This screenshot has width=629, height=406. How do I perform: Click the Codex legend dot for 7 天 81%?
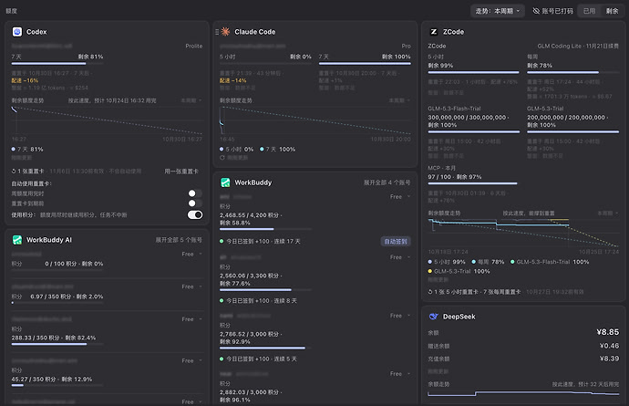tap(14, 150)
